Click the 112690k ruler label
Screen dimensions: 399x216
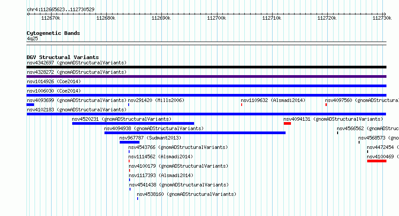pos(161,18)
